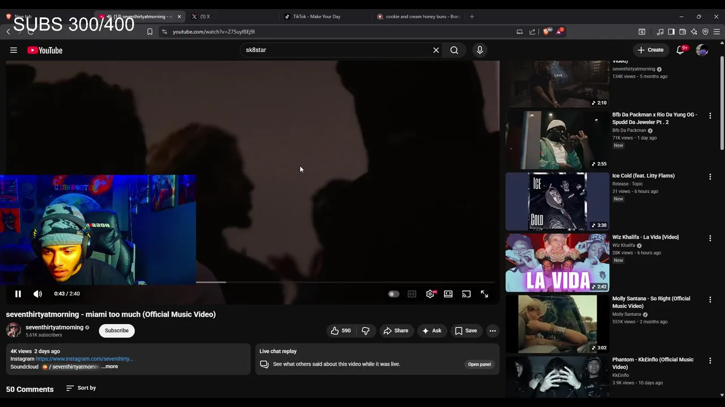Dislike the video
Viewport: 725px width, 407px height.
(x=366, y=331)
